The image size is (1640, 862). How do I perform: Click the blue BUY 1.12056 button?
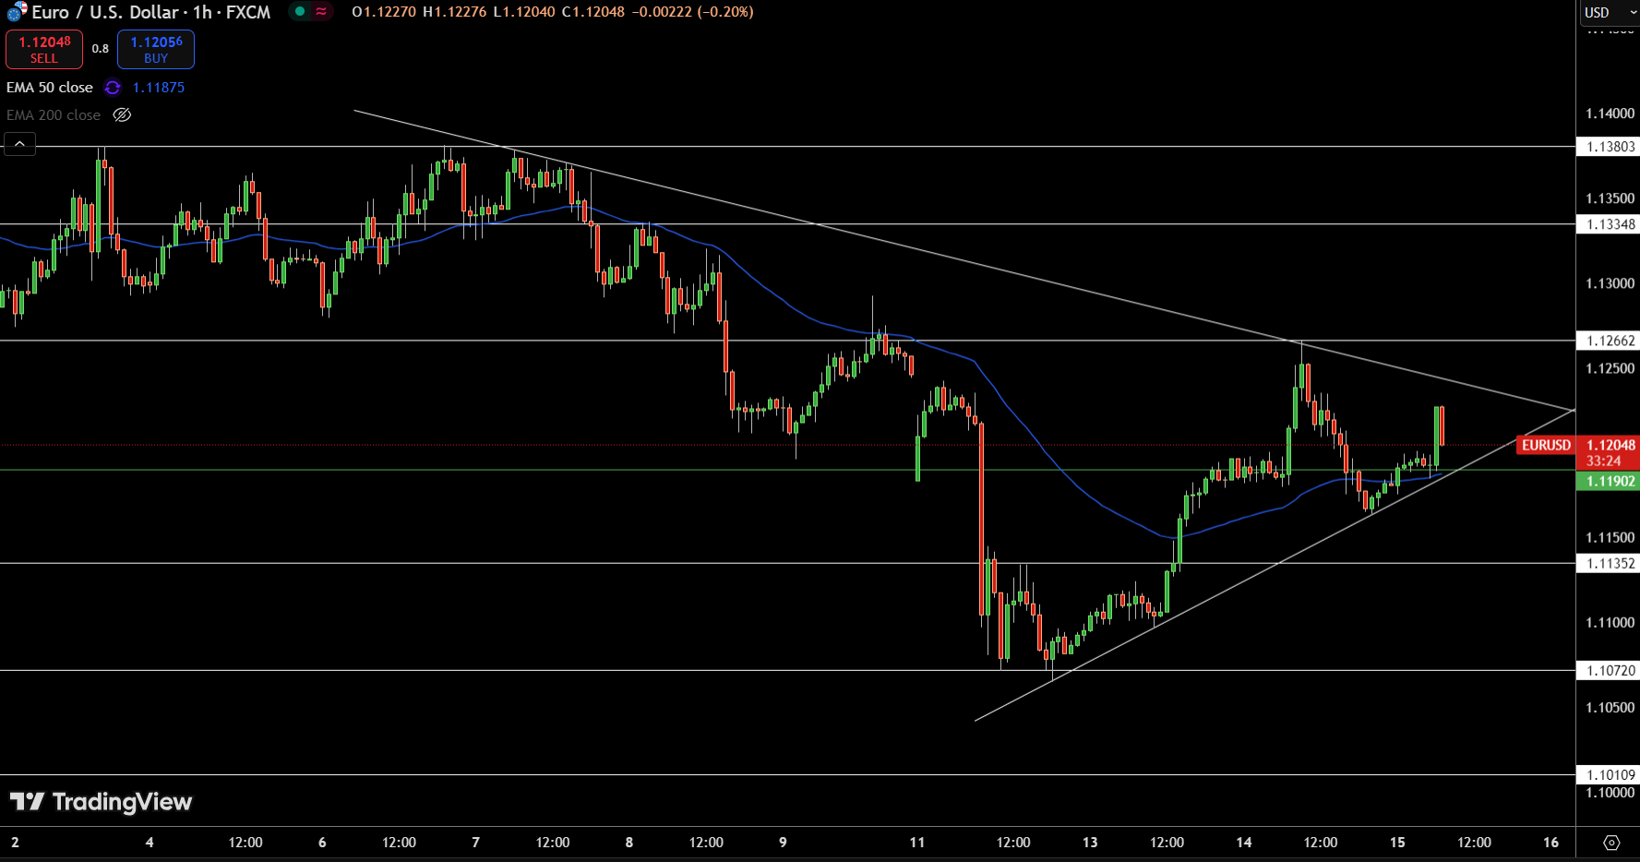point(156,49)
